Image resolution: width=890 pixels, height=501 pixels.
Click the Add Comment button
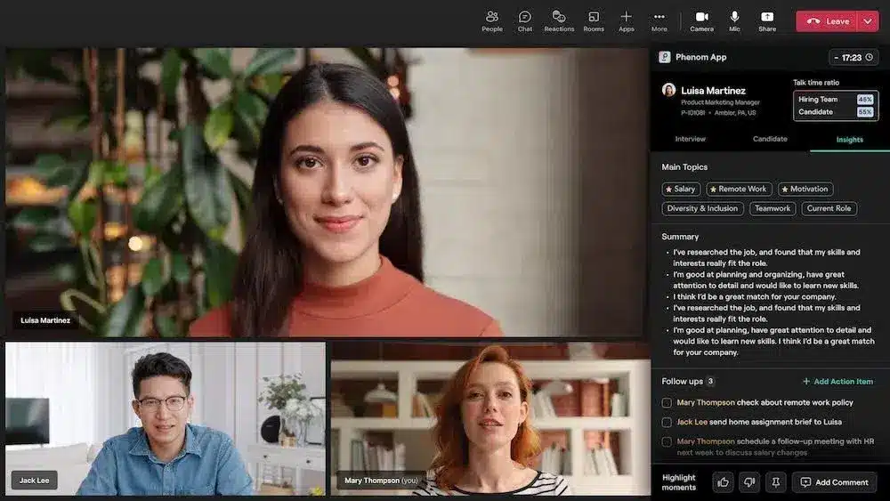(x=835, y=482)
